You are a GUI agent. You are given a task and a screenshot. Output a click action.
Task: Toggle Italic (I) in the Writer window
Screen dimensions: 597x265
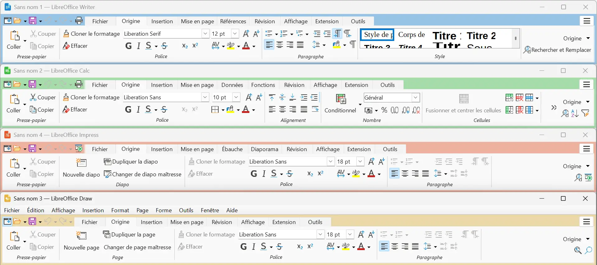click(x=139, y=46)
